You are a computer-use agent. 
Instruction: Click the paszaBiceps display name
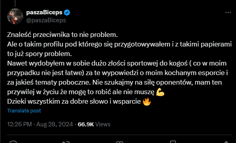coord(44,12)
